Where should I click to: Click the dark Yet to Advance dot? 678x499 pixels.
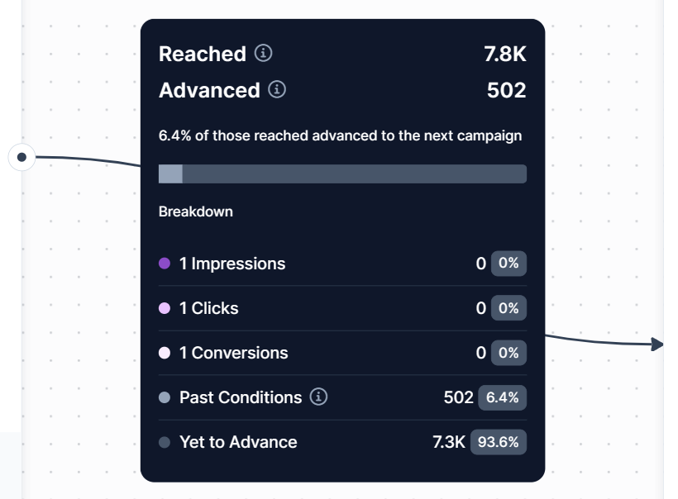(x=165, y=442)
